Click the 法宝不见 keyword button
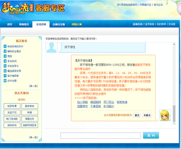 pos(12,112)
